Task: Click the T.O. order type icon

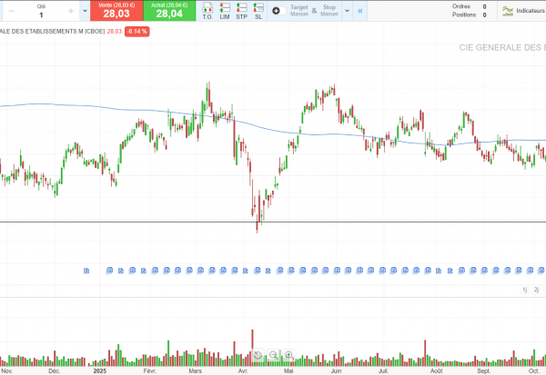Action: (x=207, y=11)
